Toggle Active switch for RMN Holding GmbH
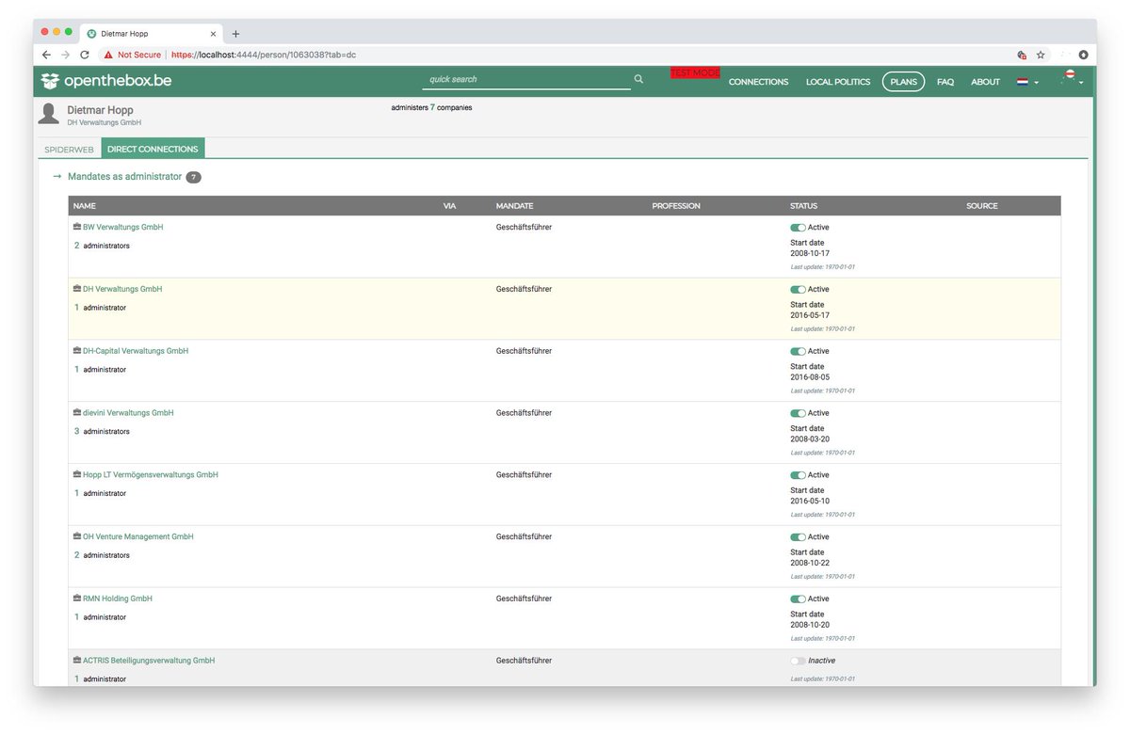 (798, 598)
